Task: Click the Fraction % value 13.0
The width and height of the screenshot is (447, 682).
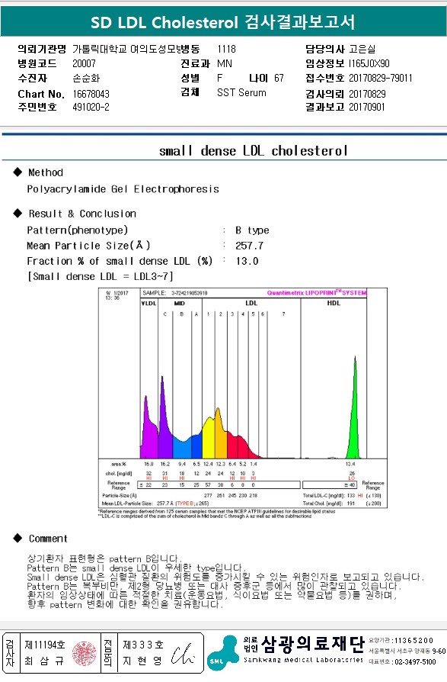Action: (x=247, y=261)
